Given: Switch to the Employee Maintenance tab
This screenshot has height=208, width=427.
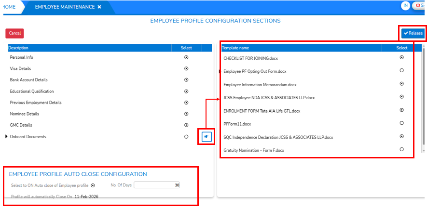Looking at the screenshot, I should tap(64, 7).
